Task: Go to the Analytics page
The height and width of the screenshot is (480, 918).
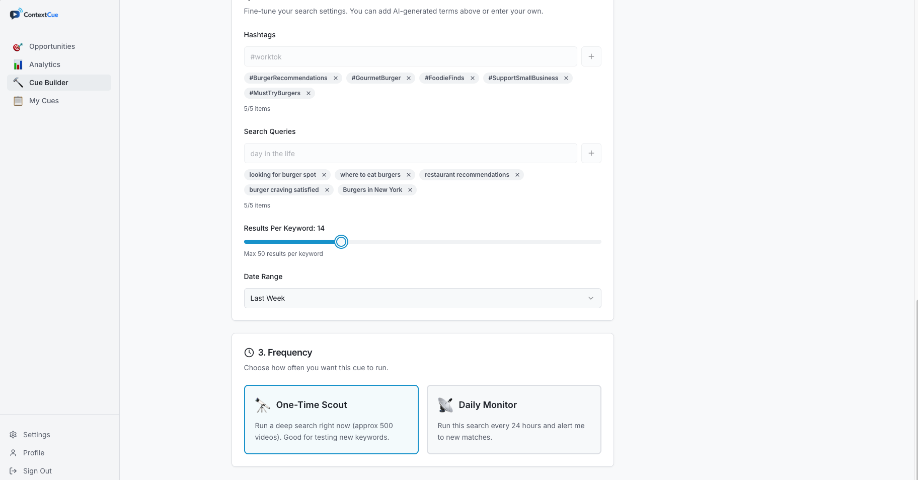Action: (x=44, y=64)
